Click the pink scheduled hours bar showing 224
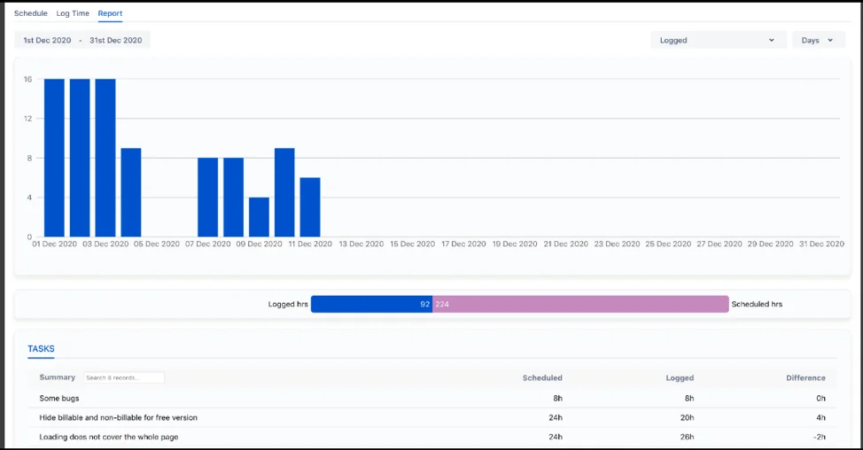Viewport: 863px width, 450px height. pos(580,304)
